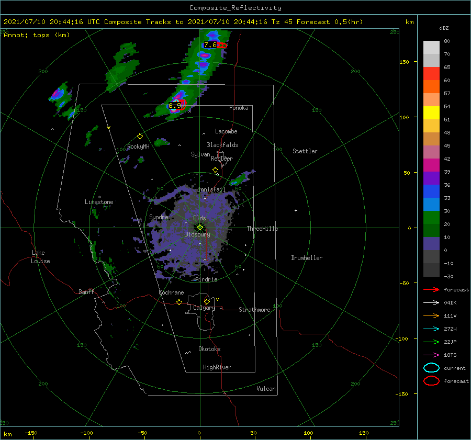Click the Vulcan town label

(x=266, y=389)
